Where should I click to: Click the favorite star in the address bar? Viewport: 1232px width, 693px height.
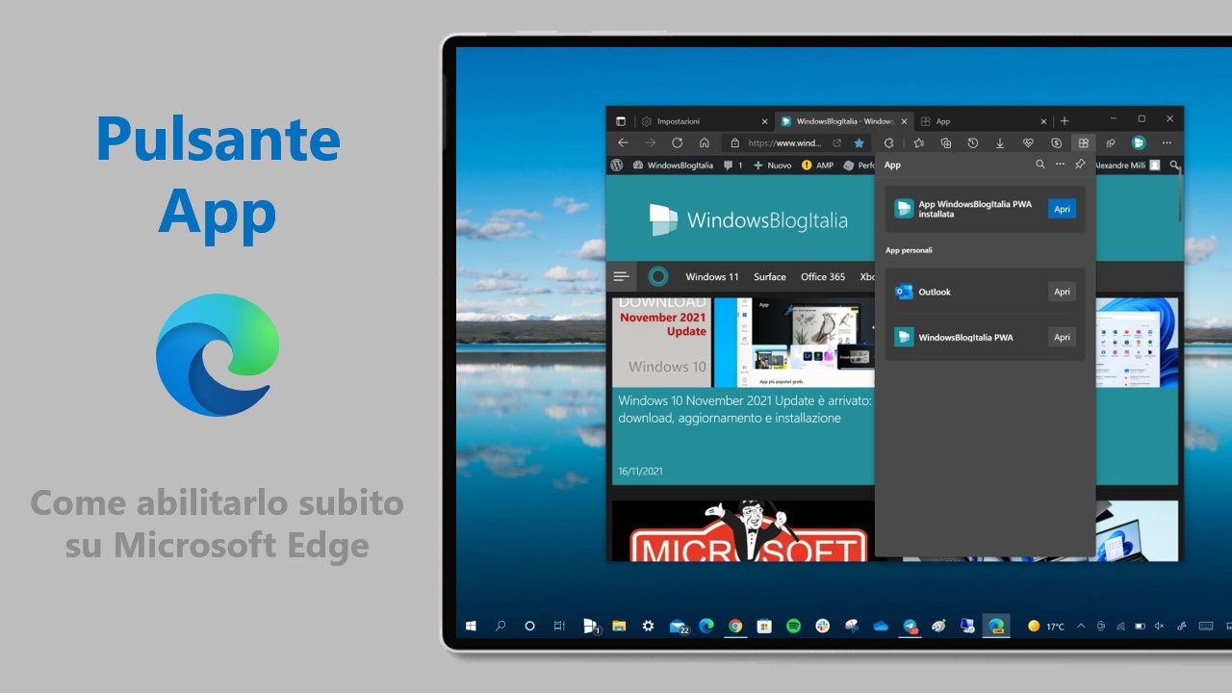pyautogui.click(x=860, y=142)
